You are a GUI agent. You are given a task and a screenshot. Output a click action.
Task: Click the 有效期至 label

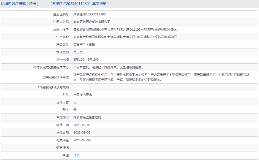pos(63,140)
